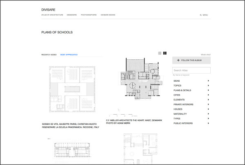245x165 pixels.
Task: Open the Atlas of Architecture menu item
Action: (51, 15)
